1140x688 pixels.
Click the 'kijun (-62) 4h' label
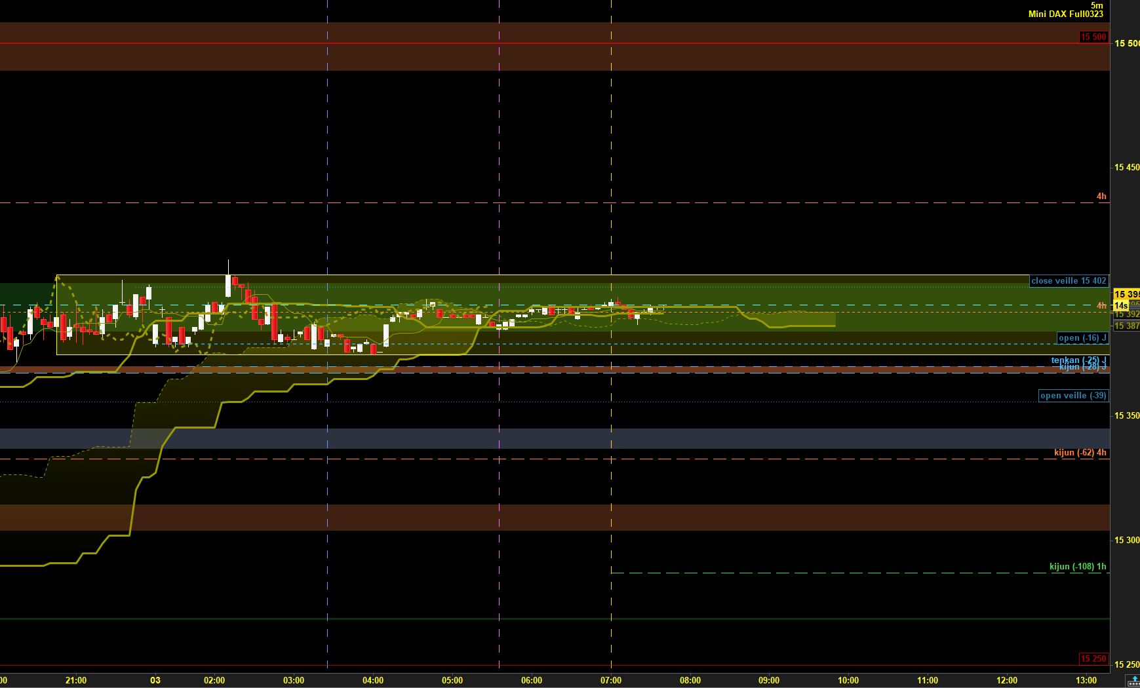(1080, 452)
